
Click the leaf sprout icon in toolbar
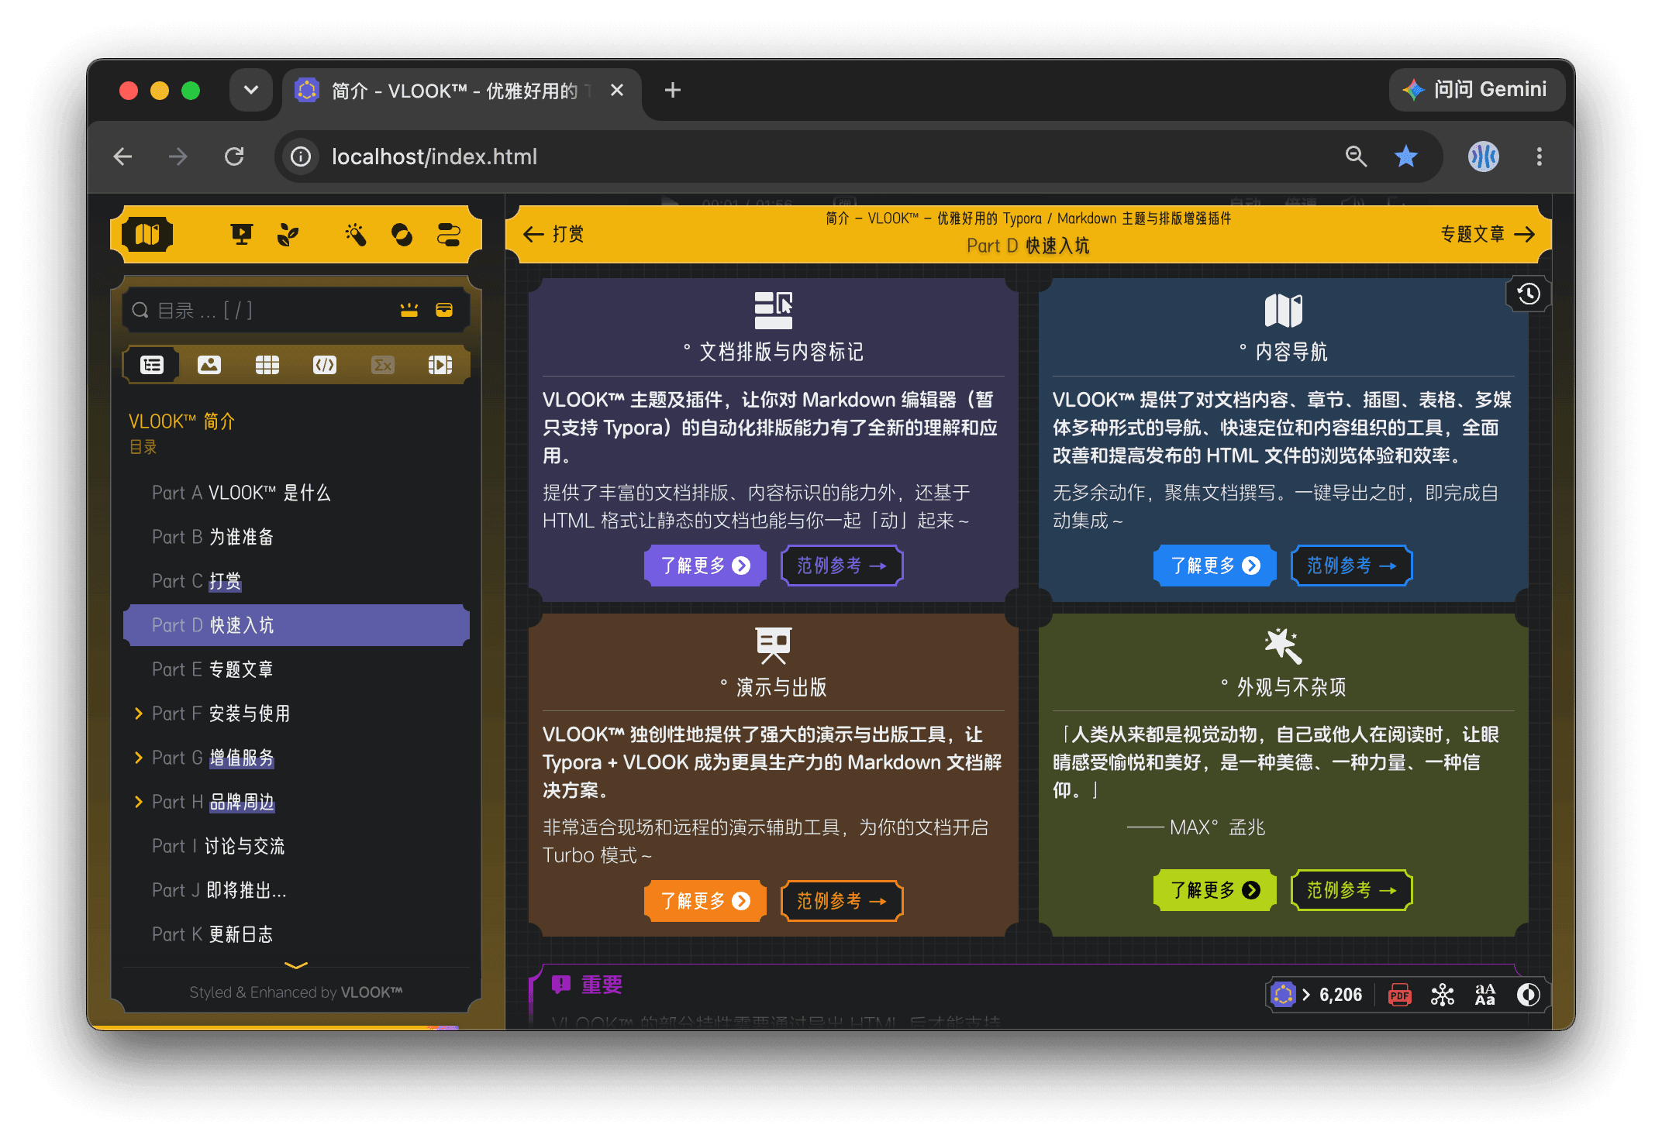pos(288,234)
